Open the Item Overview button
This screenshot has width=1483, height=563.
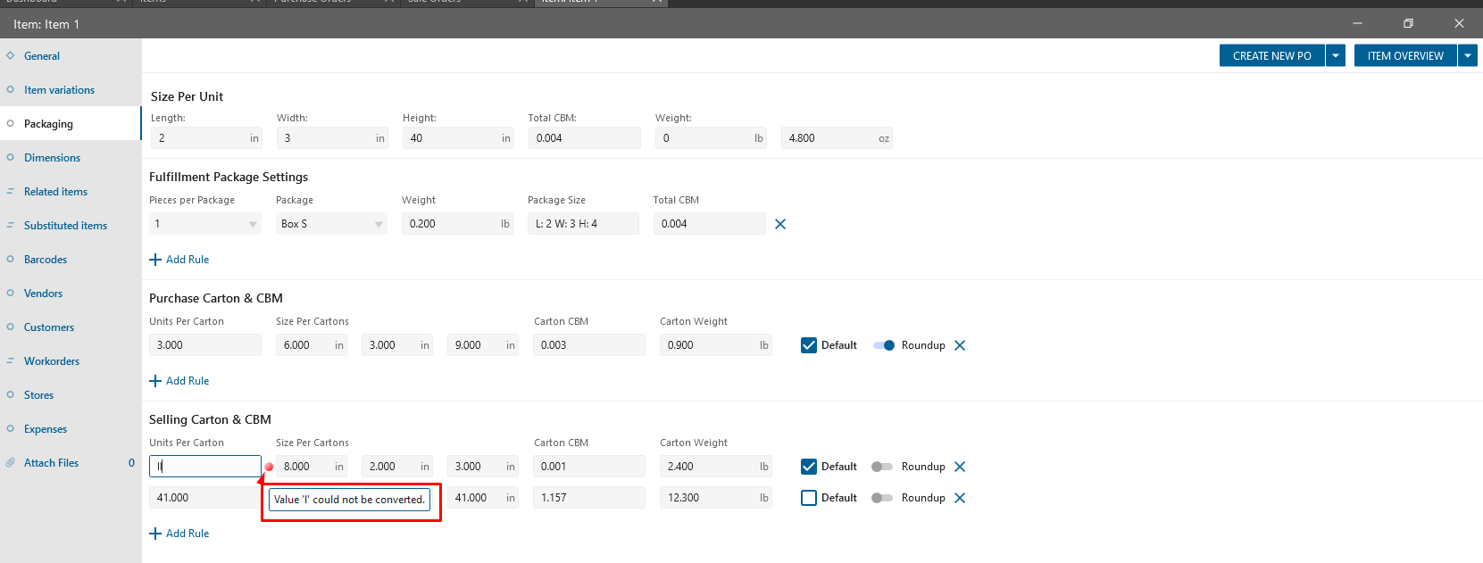click(x=1404, y=55)
